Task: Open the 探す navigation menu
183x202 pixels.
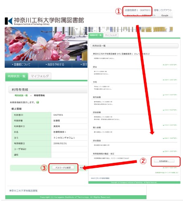Action: 84,65
